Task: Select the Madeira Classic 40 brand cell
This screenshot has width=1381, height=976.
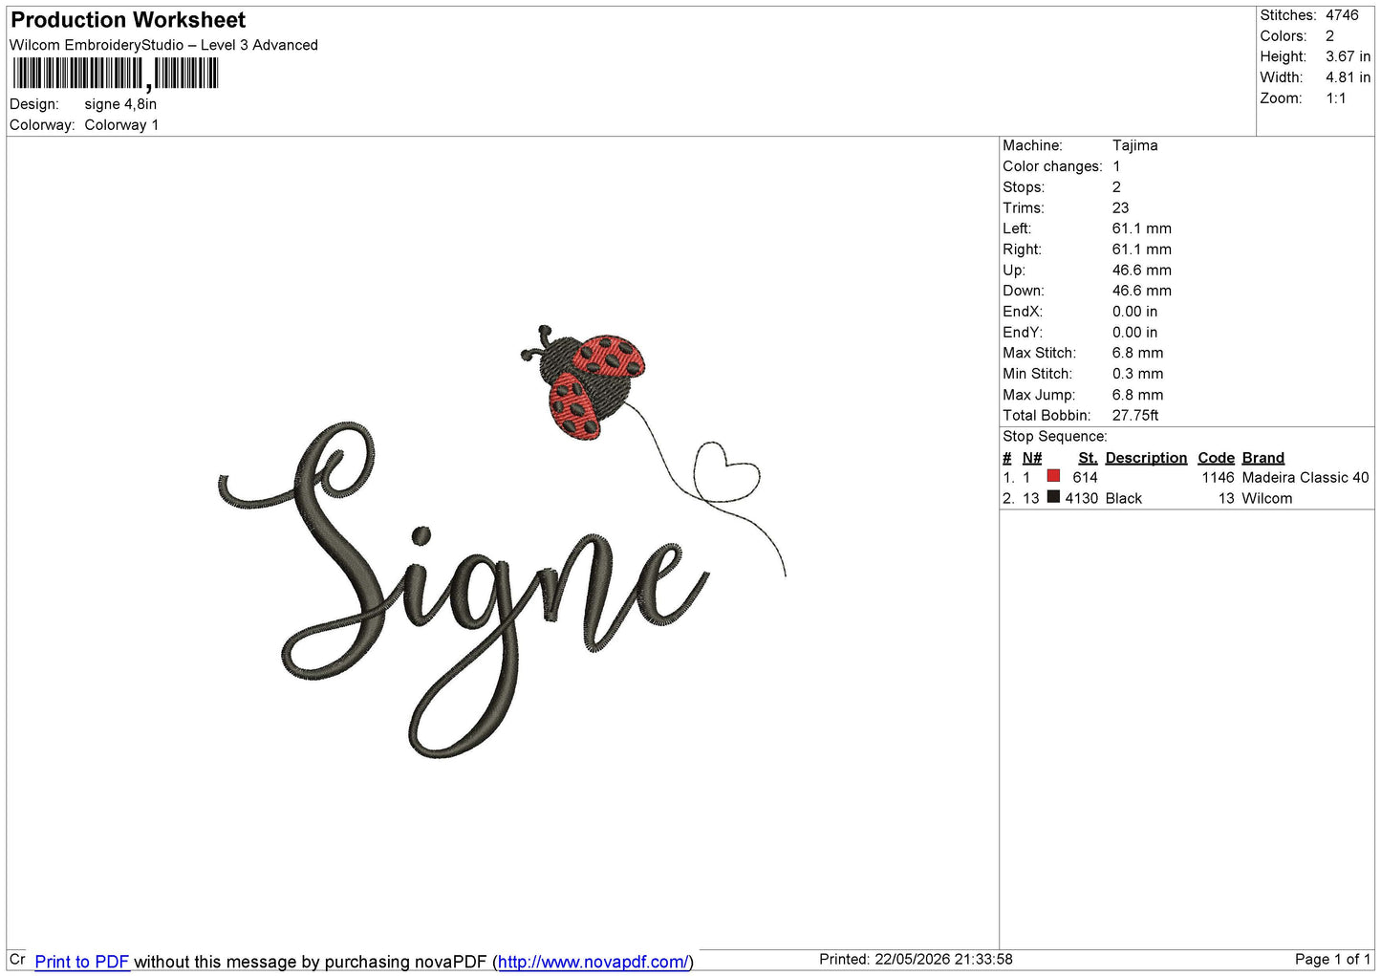Action: point(1305,477)
